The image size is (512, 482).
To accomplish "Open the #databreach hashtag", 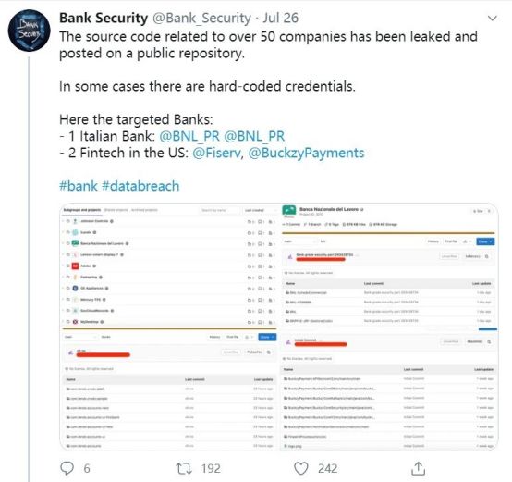I will click(140, 186).
